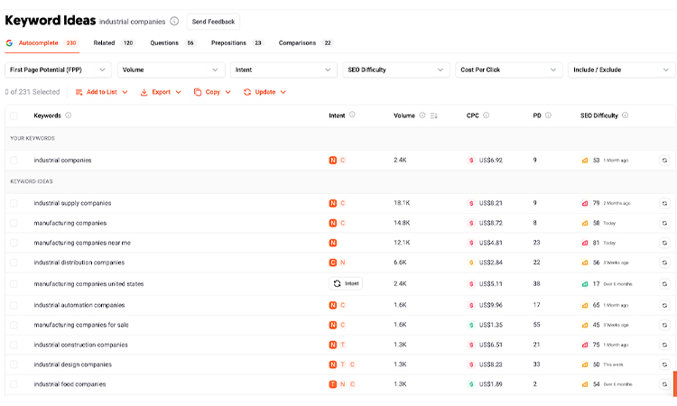The width and height of the screenshot is (677, 406).
Task: Open the 'manufacturing companies for sale' keyword link
Action: [x=81, y=325]
